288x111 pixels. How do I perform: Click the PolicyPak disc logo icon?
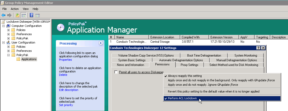tap(61, 27)
